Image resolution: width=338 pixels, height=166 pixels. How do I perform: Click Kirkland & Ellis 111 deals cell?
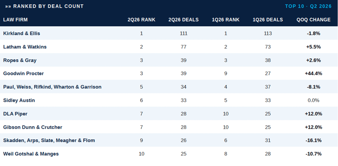pyautogui.click(x=184, y=33)
